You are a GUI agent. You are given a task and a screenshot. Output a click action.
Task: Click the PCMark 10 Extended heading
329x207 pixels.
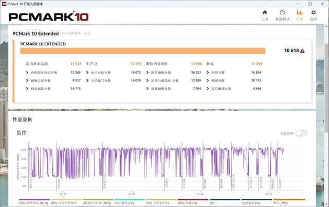click(35, 33)
